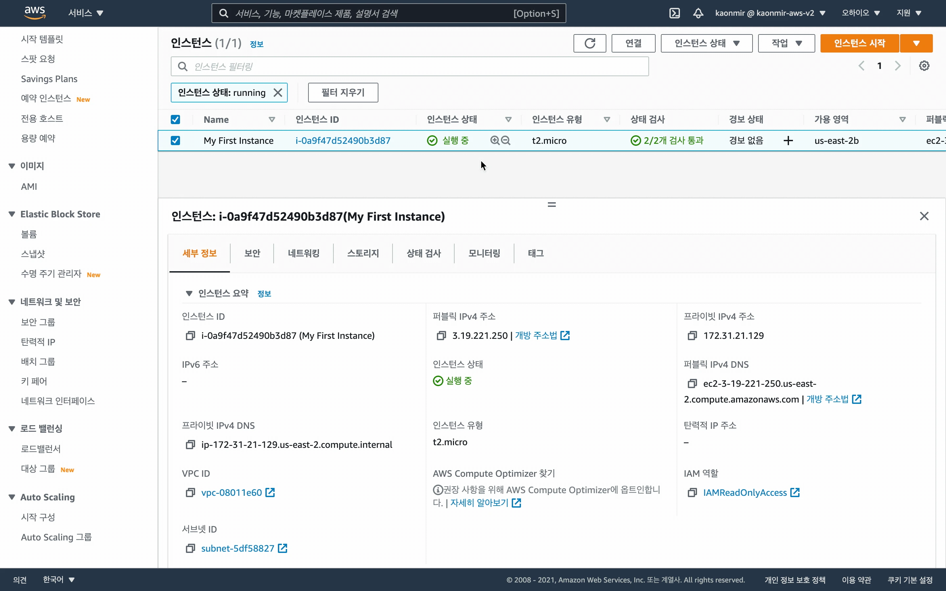946x591 pixels.
Task: Switch to the 태그 tab
Action: (x=536, y=253)
